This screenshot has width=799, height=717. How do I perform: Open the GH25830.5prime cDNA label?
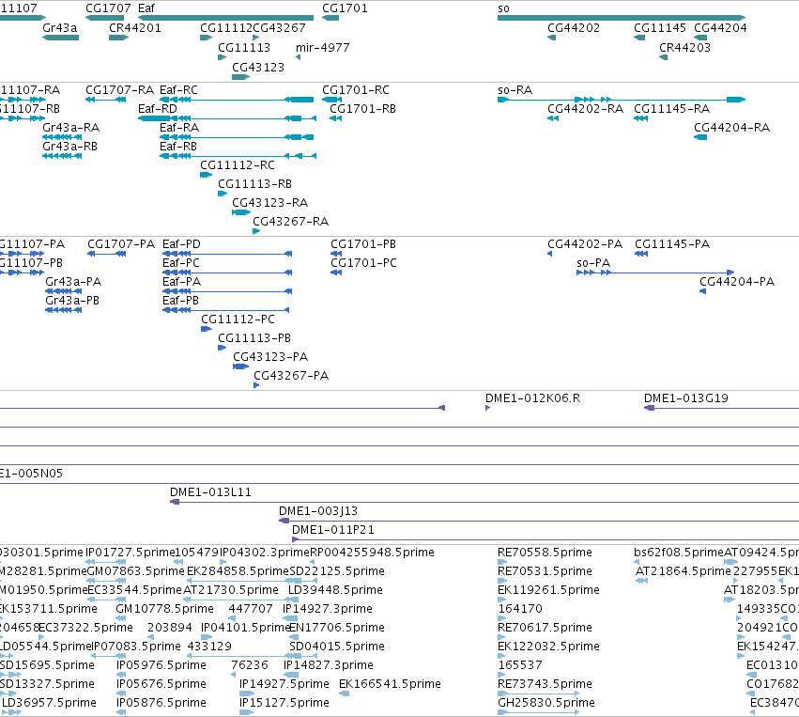(546, 703)
